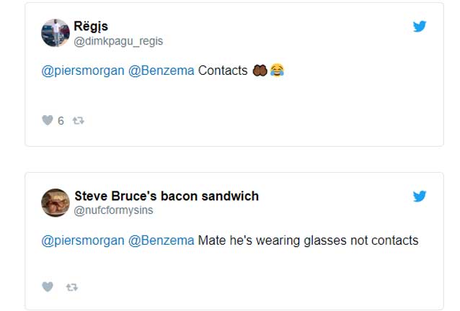
Task: Open Rëgis's profile picture
Action: coord(56,33)
